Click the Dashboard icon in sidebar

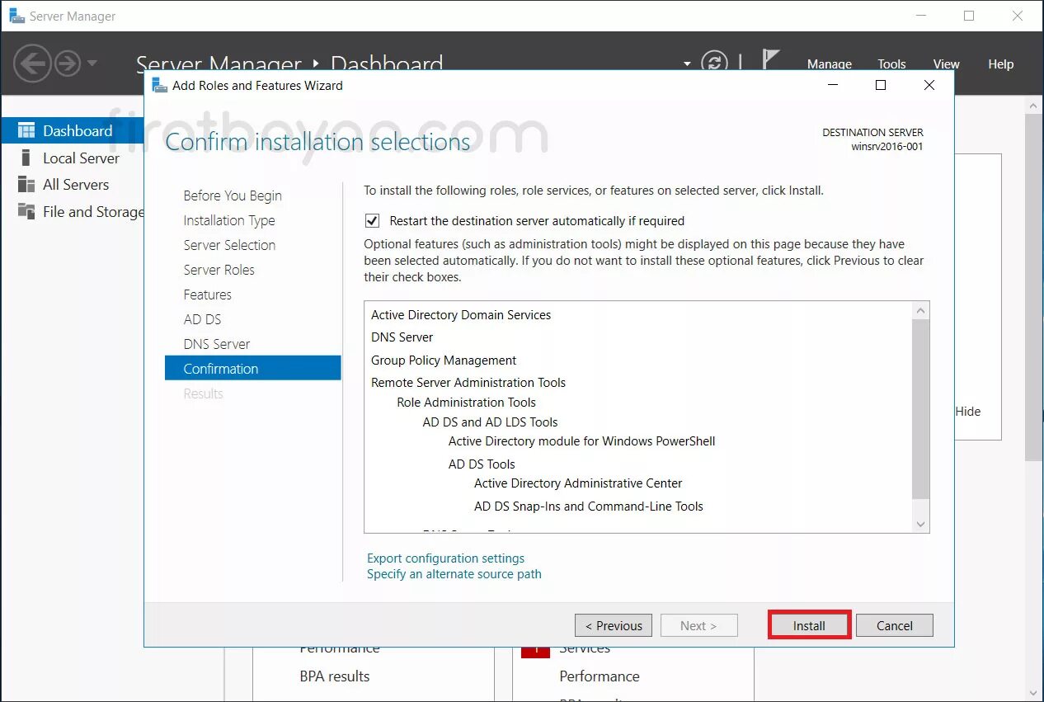click(x=26, y=130)
